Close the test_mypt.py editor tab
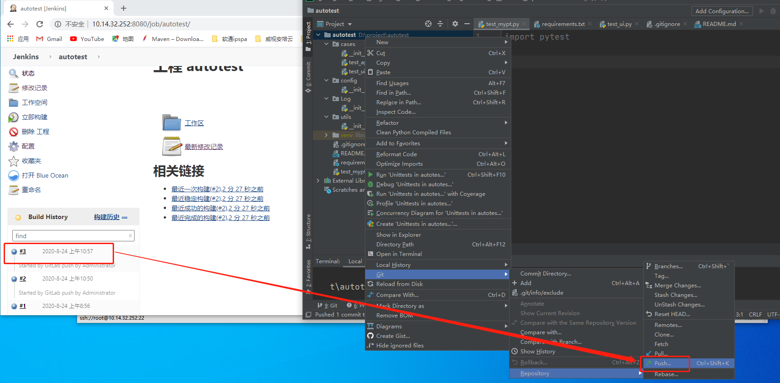 pyautogui.click(x=524, y=24)
